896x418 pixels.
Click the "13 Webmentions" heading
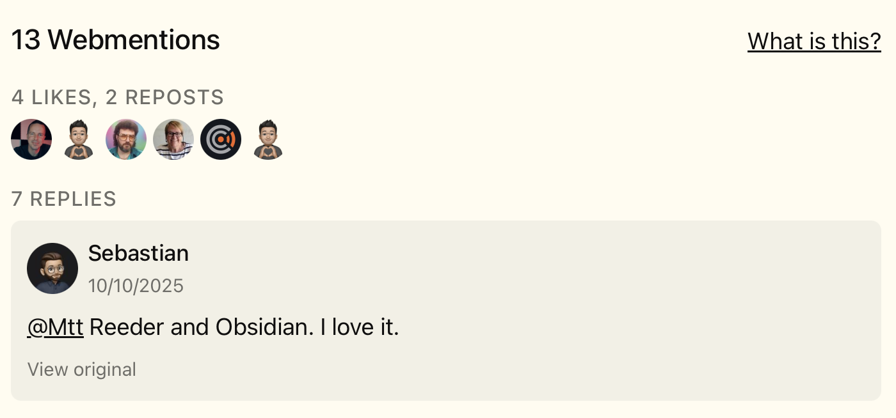pyautogui.click(x=116, y=40)
